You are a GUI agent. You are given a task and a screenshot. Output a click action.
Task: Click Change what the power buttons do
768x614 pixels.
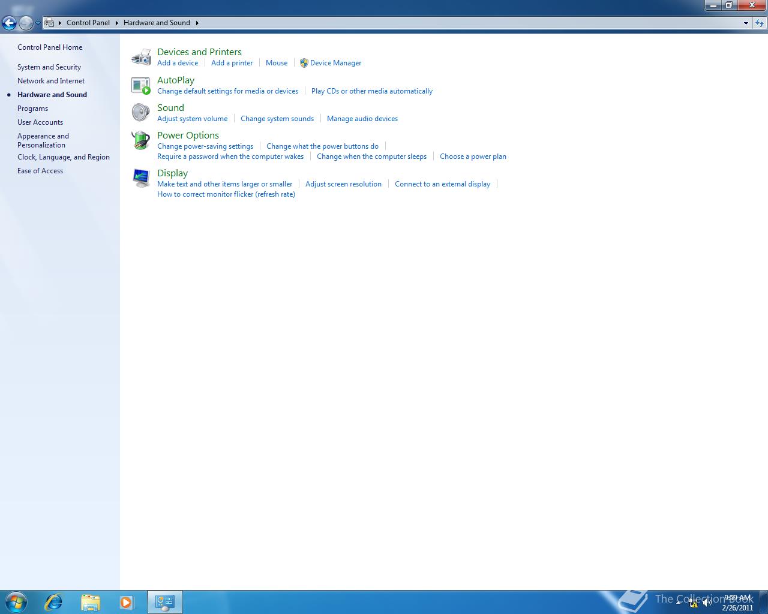tap(322, 146)
